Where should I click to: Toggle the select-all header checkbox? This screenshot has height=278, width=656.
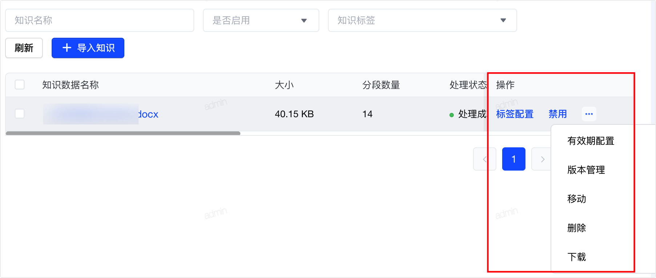tap(20, 85)
